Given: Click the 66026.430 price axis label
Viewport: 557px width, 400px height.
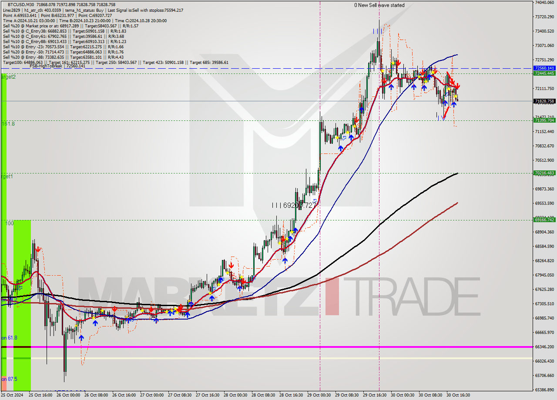Looking at the screenshot, I should pos(545,361).
